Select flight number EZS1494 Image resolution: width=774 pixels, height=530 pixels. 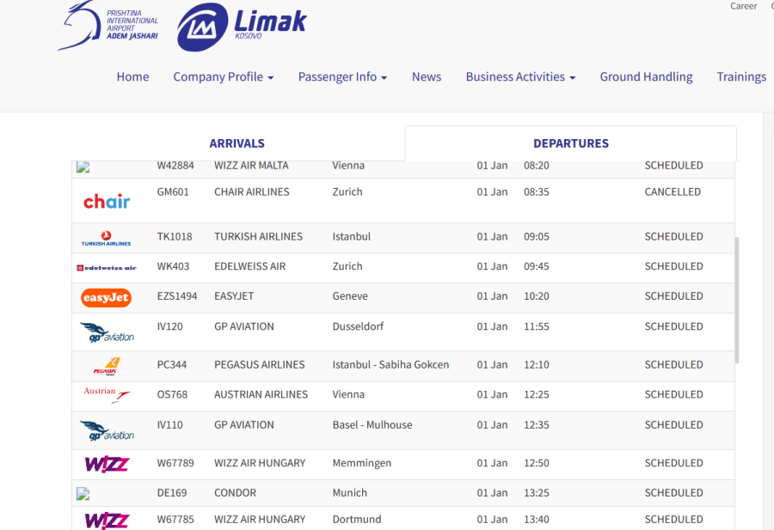pos(176,296)
